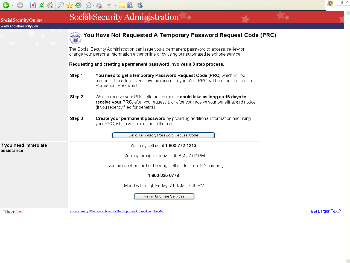Open the Forward button history dropdown
The image size is (350, 263).
[x=26, y=5]
